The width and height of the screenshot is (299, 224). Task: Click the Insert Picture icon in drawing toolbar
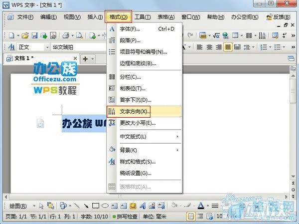pyautogui.click(x=152, y=206)
